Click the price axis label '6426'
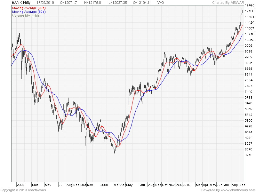The image size is (256, 192). coord(249,103)
